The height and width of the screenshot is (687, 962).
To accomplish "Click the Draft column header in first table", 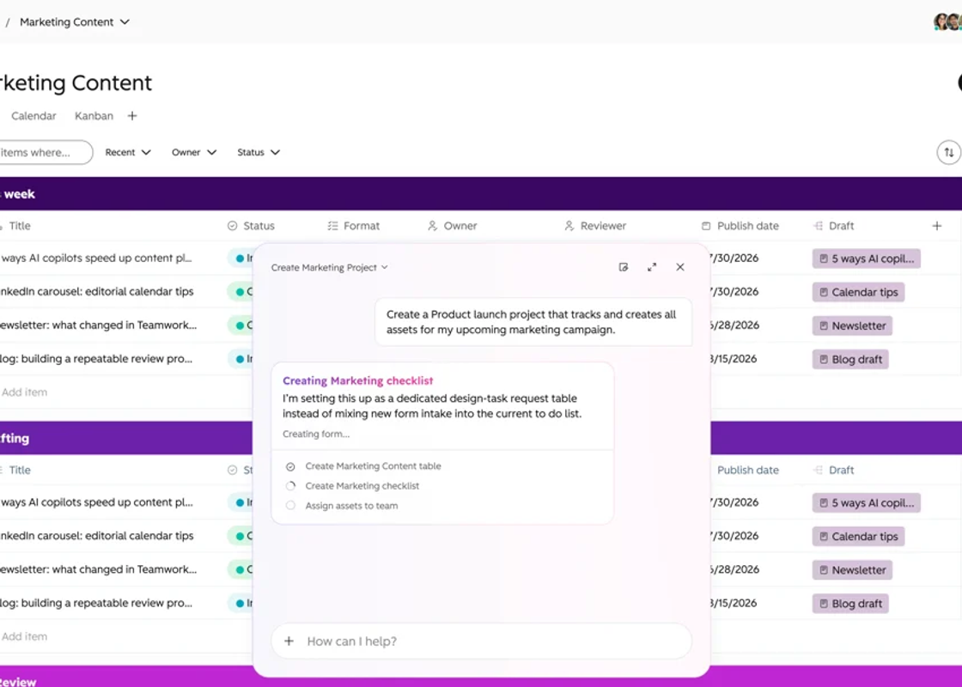I will click(x=834, y=226).
